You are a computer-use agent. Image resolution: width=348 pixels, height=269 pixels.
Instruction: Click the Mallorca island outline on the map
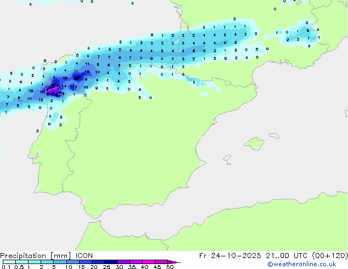click(254, 143)
